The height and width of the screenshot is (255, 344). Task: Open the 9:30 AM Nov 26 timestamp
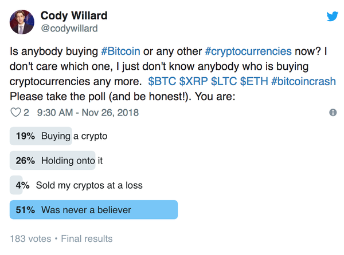click(88, 113)
